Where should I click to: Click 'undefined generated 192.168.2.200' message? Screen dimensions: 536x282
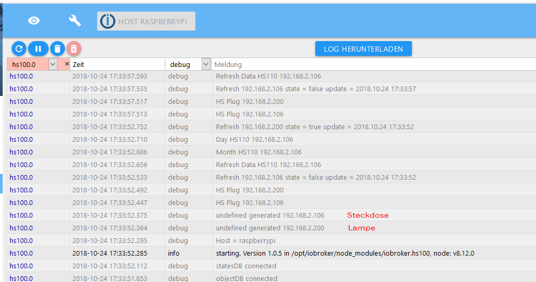pos(270,228)
